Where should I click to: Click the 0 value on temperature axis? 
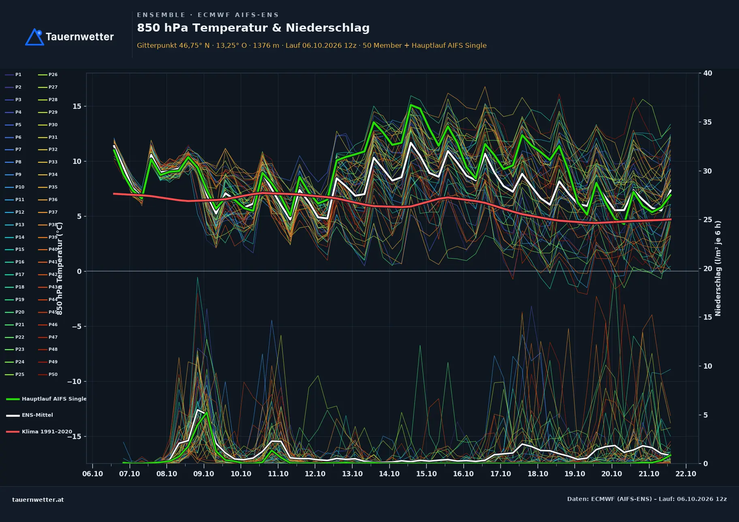(79, 272)
